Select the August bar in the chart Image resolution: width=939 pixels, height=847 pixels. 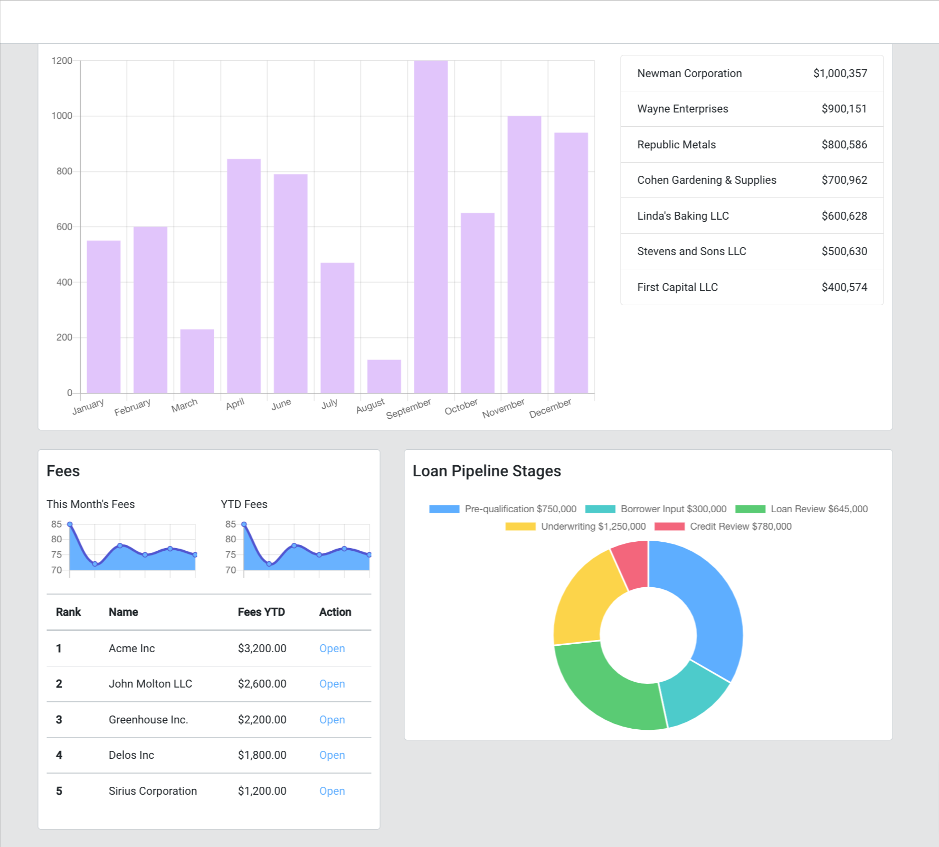[384, 376]
